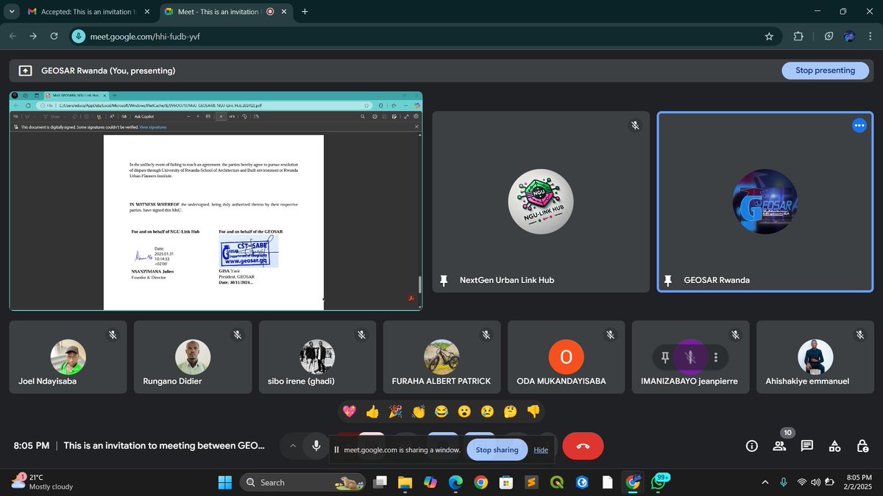Image resolution: width=883 pixels, height=496 pixels.
Task: Open the Chrome three-dot menu
Action: click(x=871, y=36)
